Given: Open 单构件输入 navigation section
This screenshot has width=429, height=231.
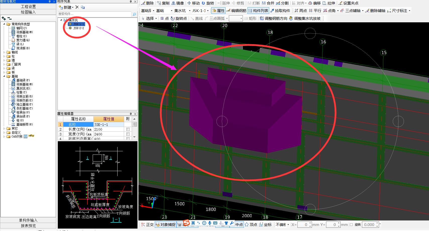Looking at the screenshot, I should (28, 220).
